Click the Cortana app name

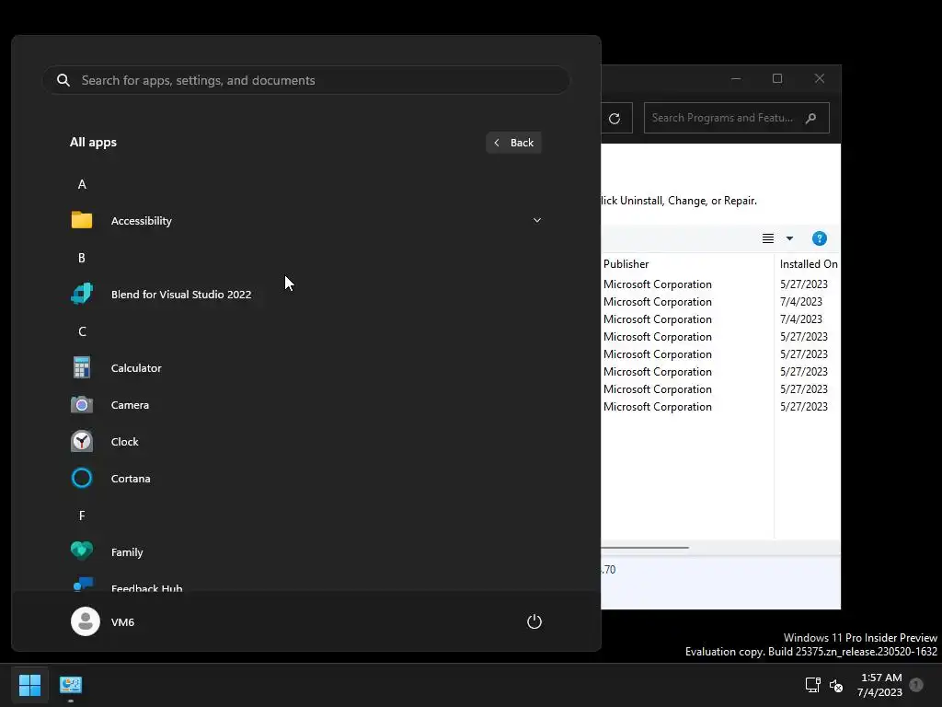(x=131, y=479)
